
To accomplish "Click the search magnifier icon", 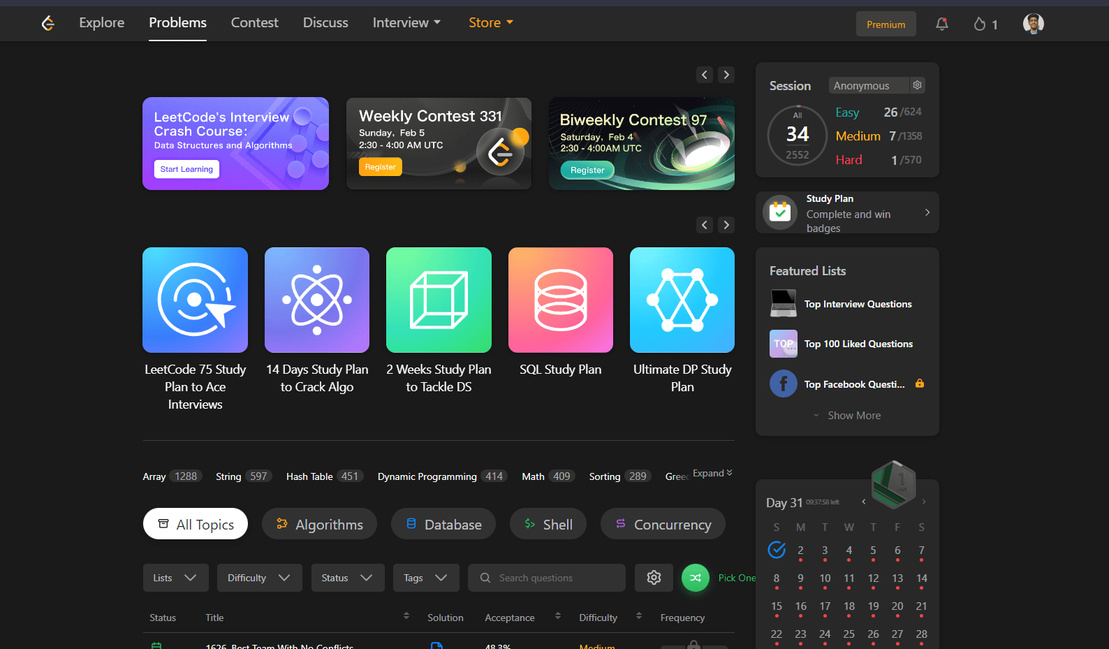I will (485, 578).
